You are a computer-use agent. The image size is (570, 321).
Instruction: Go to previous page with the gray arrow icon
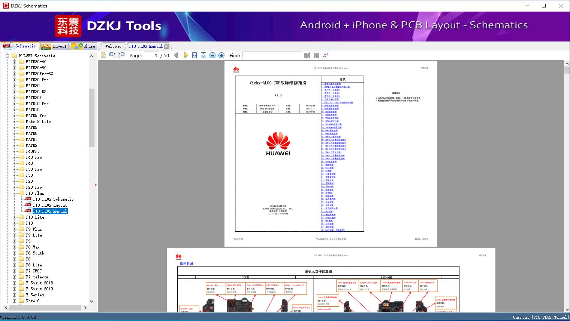[177, 55]
